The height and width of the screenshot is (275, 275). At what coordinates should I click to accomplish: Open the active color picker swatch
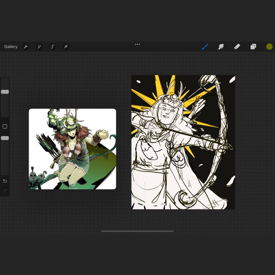(269, 47)
